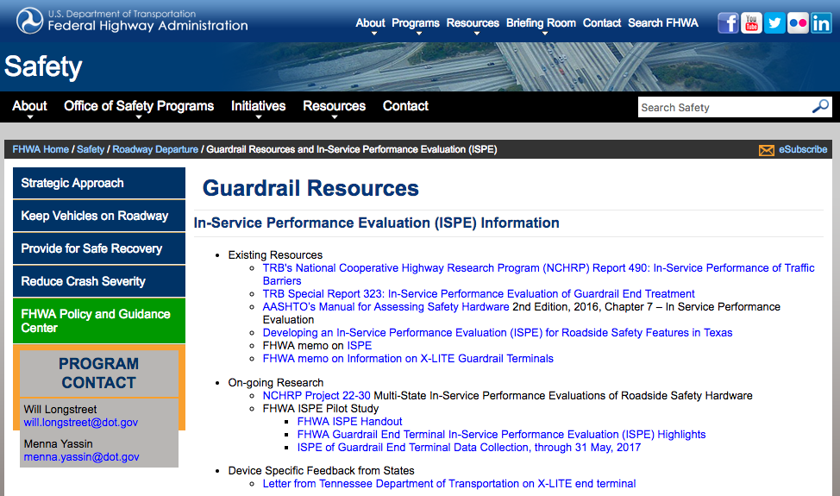The width and height of the screenshot is (840, 496).
Task: Click the magnifying glass search icon
Action: [820, 107]
